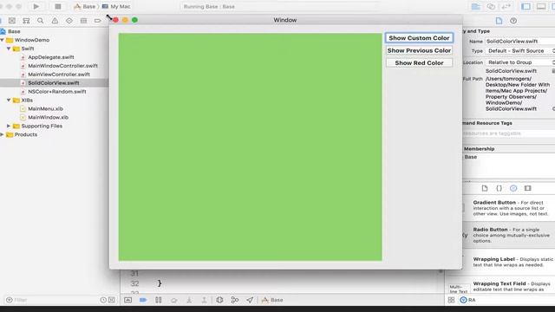Click the Name field containing SolidColorView.swift
The image size is (555, 312).
point(520,42)
